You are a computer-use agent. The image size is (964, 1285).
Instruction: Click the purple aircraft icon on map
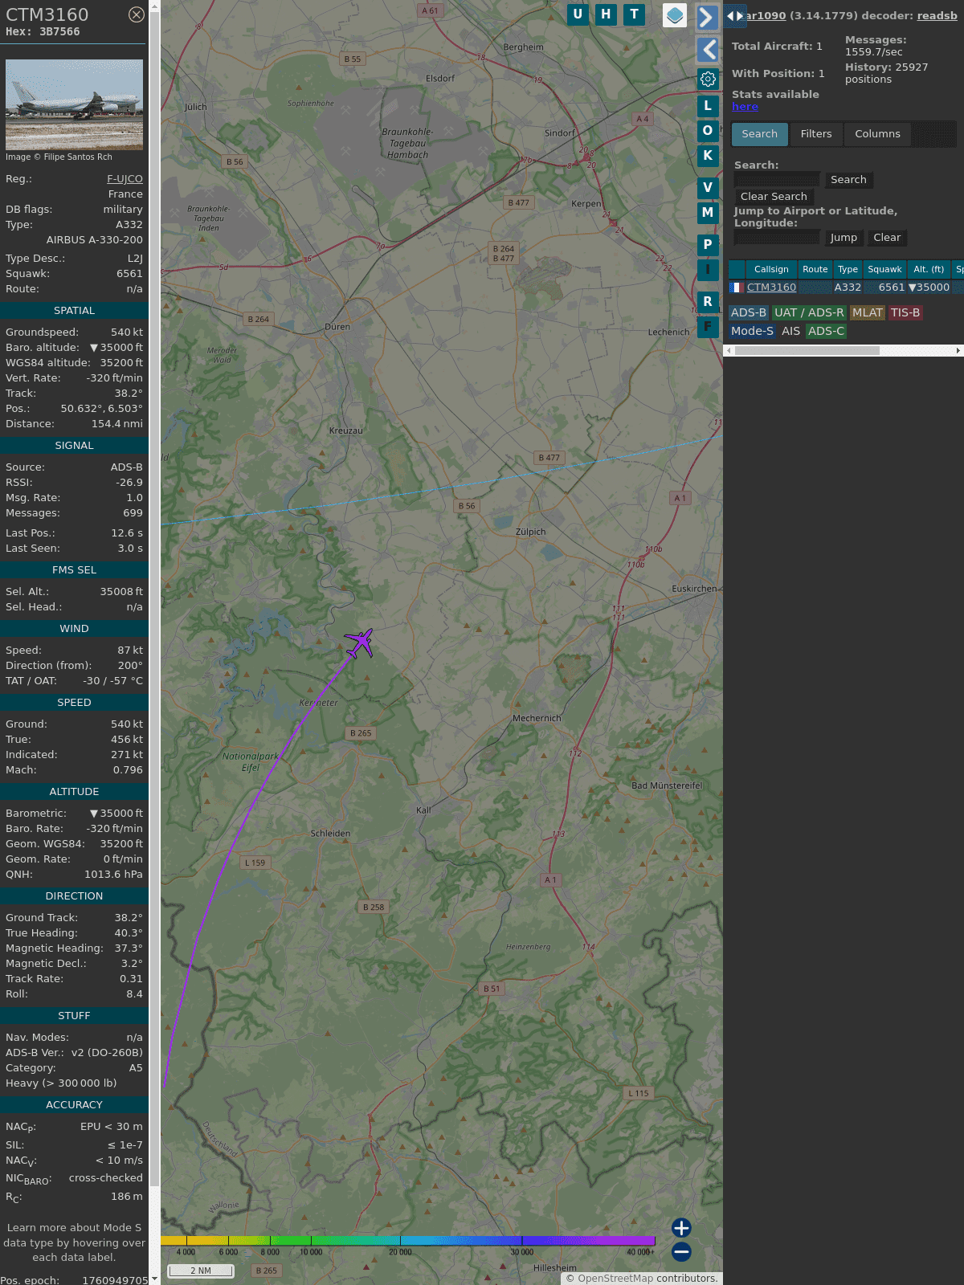click(x=359, y=643)
